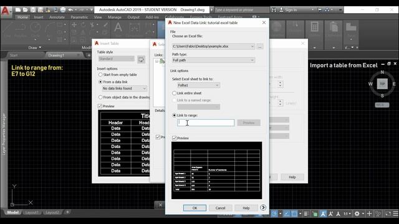Screen dimensions: 399x224
Task: Click the browse ellipsis button for Excel file
Action: (x=260, y=47)
